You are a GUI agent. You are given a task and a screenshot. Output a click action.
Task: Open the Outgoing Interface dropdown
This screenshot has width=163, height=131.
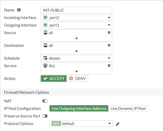[76, 25]
